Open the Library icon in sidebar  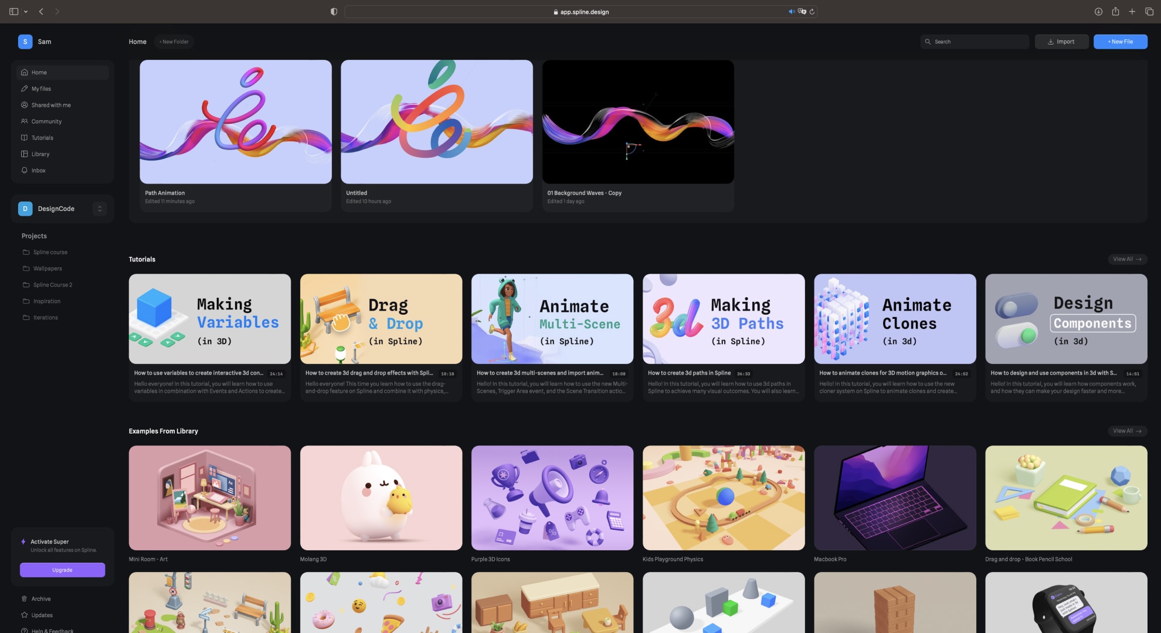click(25, 154)
